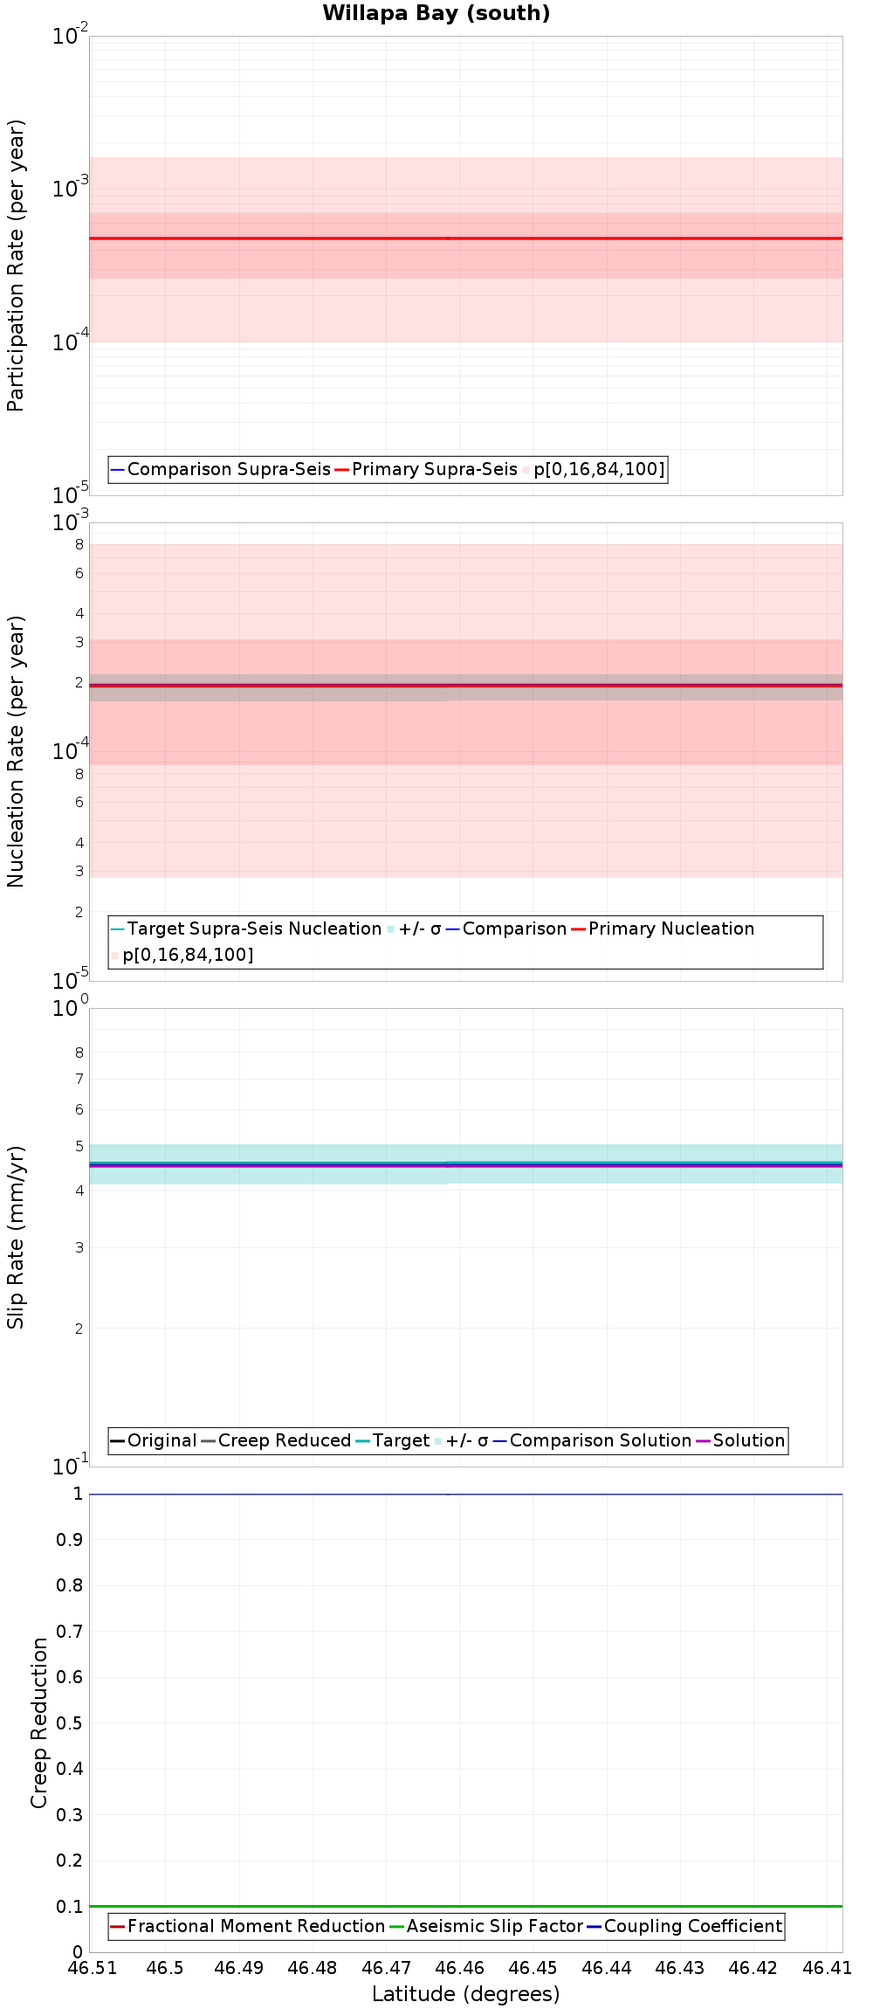Click the Coupling Coefficient legend entry

(684, 1926)
